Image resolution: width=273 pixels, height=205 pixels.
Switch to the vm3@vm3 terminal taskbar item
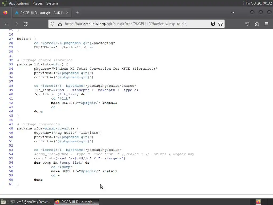coord(31,202)
